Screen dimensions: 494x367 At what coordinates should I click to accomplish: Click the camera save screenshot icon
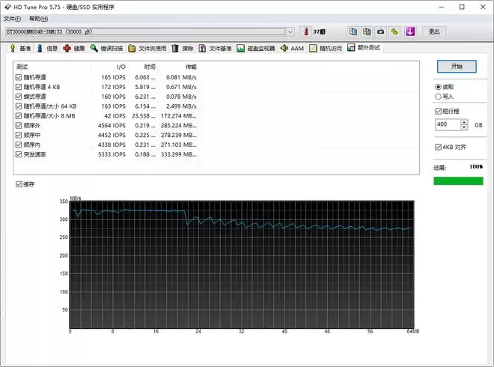click(380, 32)
